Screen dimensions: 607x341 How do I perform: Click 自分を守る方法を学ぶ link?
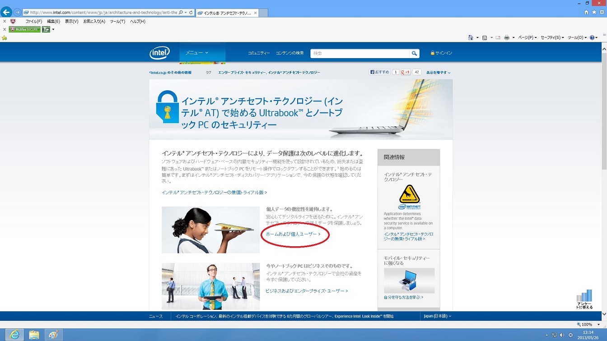404,298
